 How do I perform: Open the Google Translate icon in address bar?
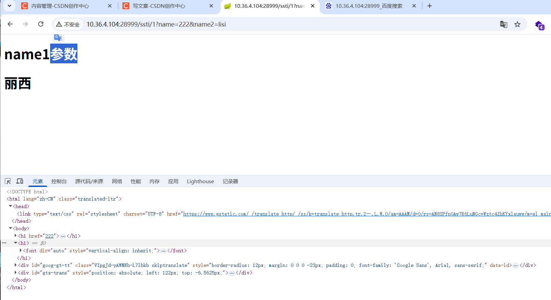pos(504,24)
